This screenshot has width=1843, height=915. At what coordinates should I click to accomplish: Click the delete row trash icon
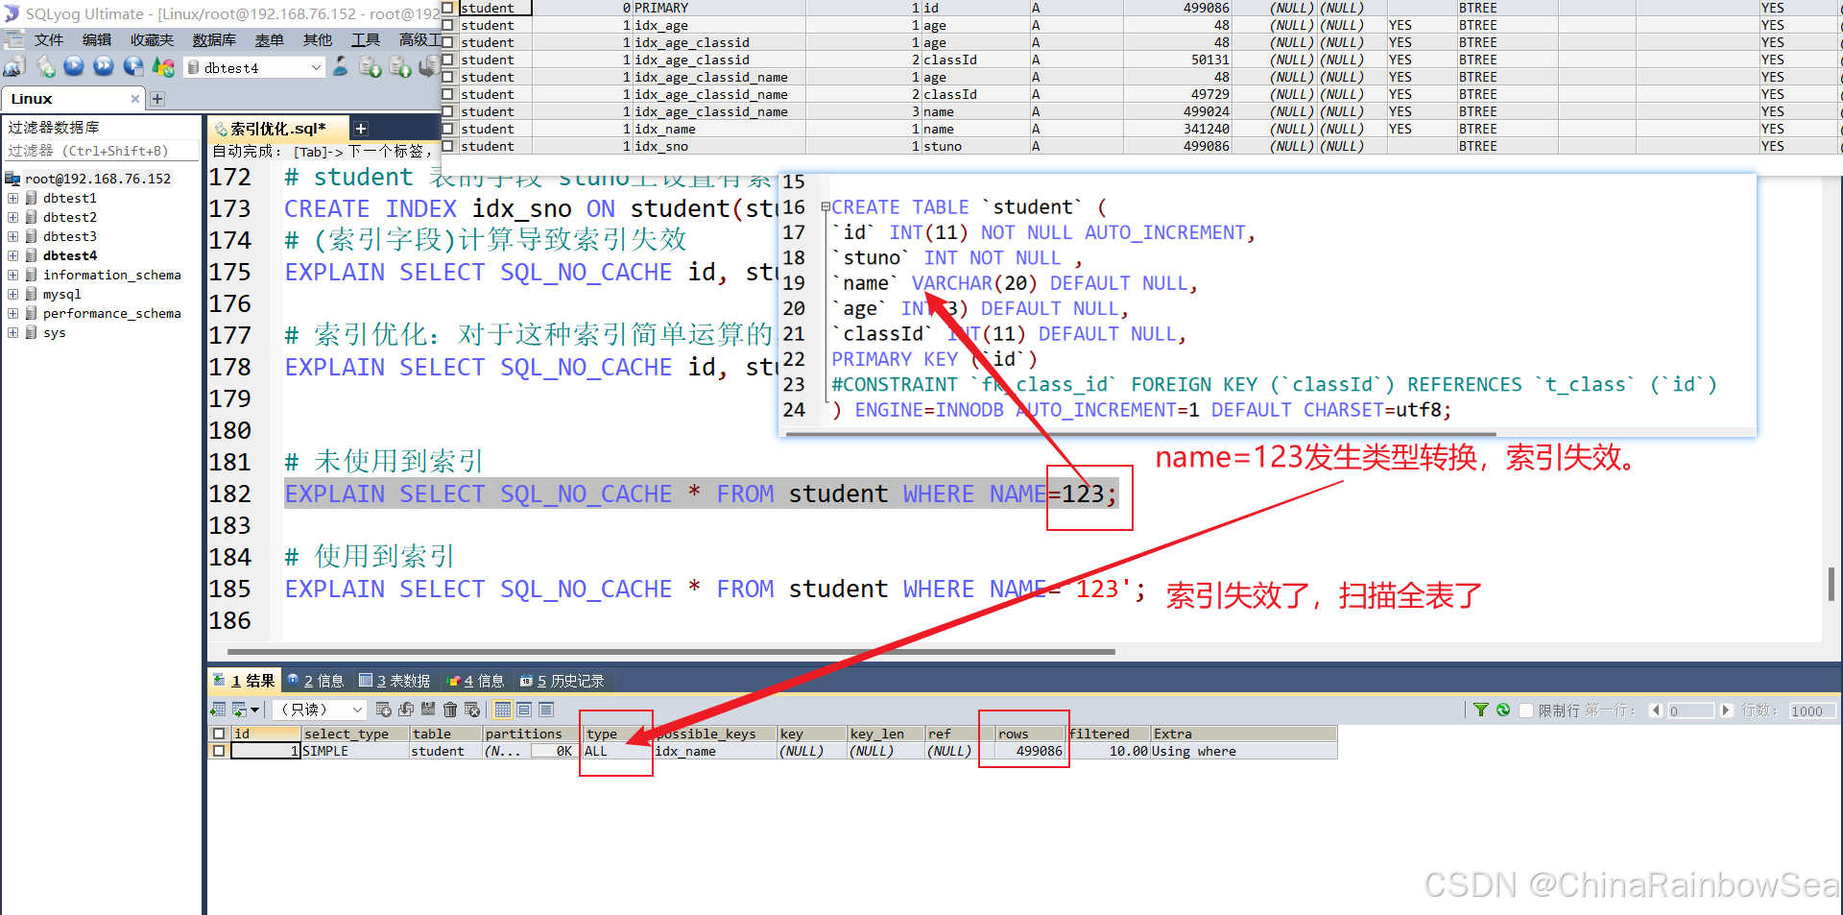pos(450,710)
